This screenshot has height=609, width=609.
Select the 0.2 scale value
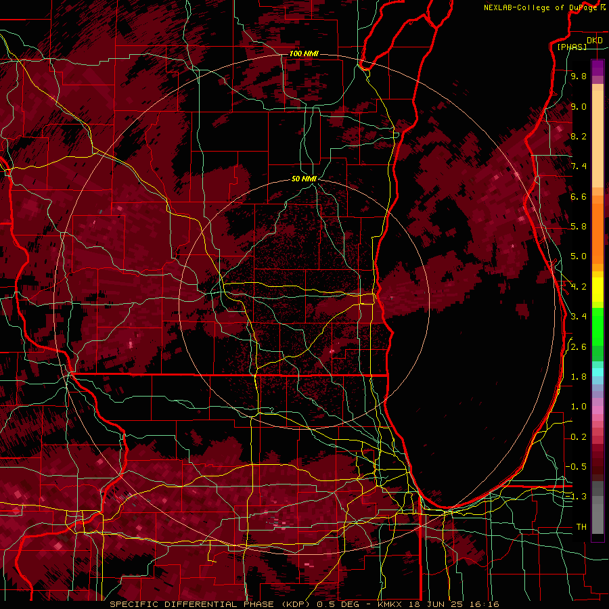pos(579,437)
